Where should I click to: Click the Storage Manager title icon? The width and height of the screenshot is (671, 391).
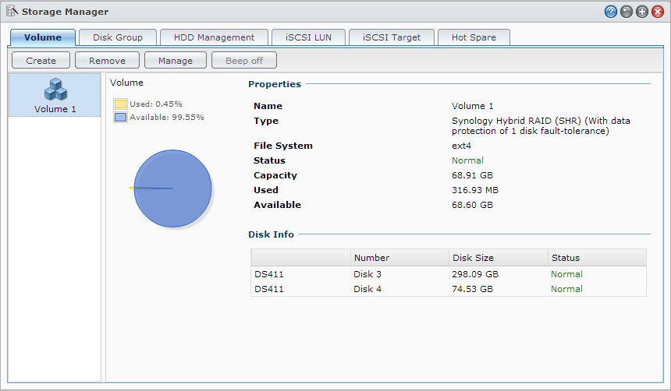point(12,11)
